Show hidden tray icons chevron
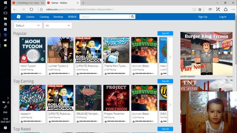The image size is (237, 133). (x=8, y=98)
